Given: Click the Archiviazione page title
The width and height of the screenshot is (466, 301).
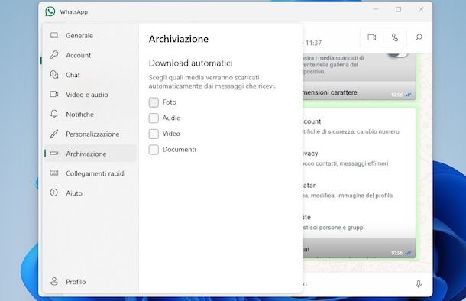Looking at the screenshot, I should coord(178,39).
